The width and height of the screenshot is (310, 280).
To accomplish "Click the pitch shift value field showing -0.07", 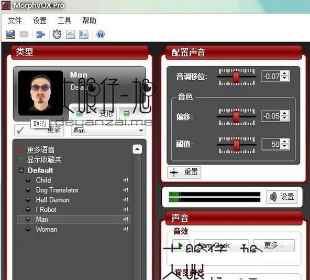I will 271,76.
